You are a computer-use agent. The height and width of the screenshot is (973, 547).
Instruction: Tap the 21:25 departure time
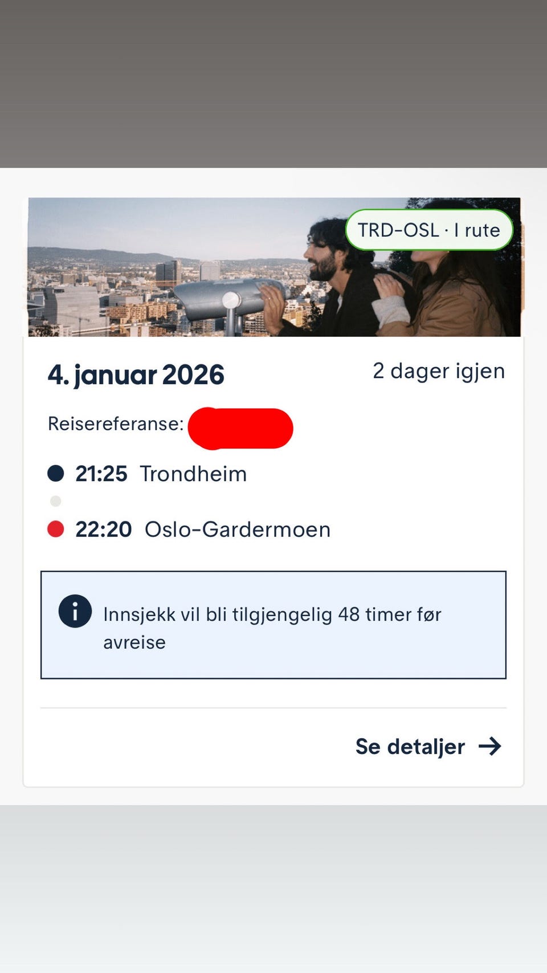point(101,474)
